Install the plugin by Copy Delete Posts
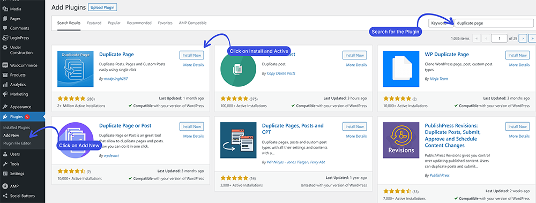This screenshot has height=203, width=536. [354, 55]
